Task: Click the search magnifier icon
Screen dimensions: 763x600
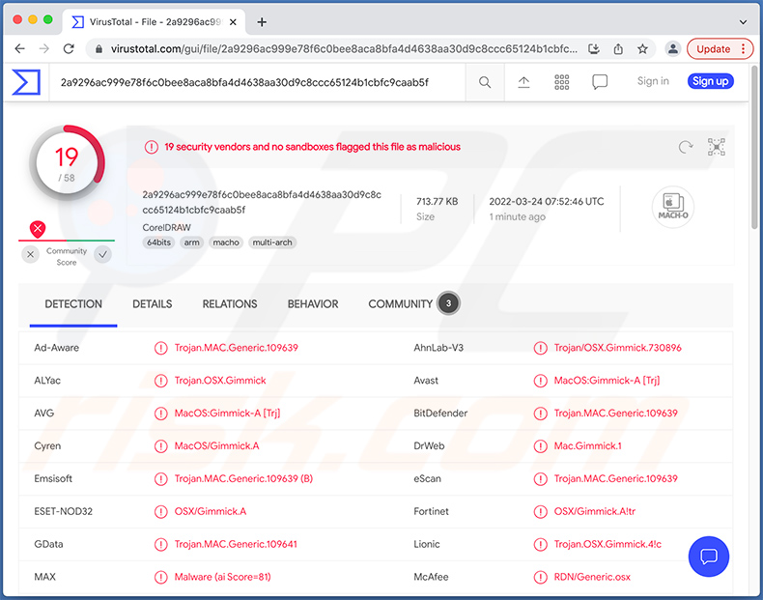Action: click(485, 82)
